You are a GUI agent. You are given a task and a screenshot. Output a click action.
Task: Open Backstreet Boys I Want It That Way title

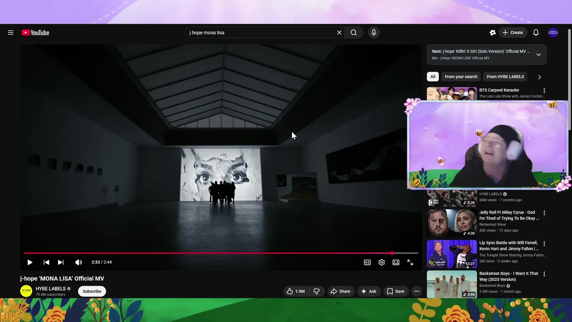(509, 276)
